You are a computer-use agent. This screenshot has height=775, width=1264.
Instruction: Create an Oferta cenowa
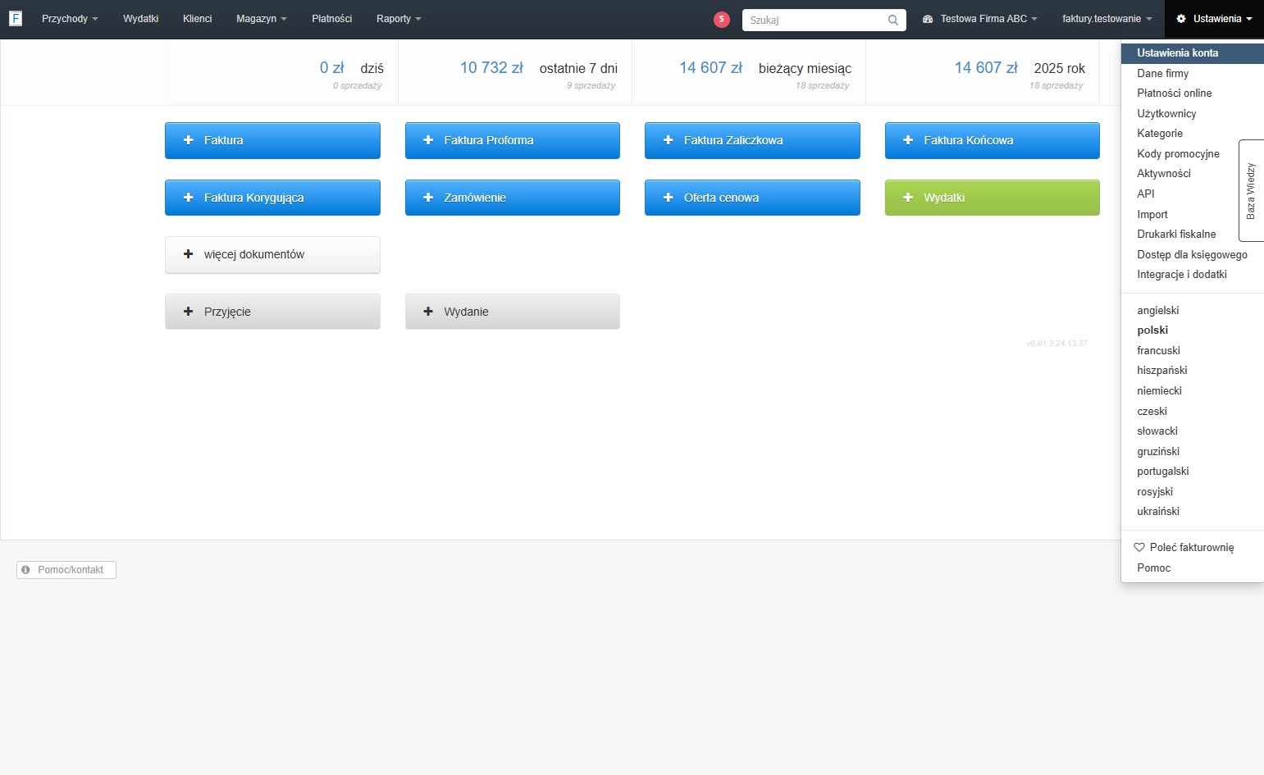[x=752, y=198]
